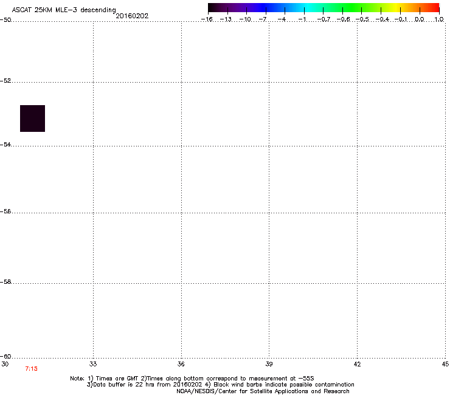450x395 pixels.
Task: Click the date label 20160202 in the title
Action: 132,16
